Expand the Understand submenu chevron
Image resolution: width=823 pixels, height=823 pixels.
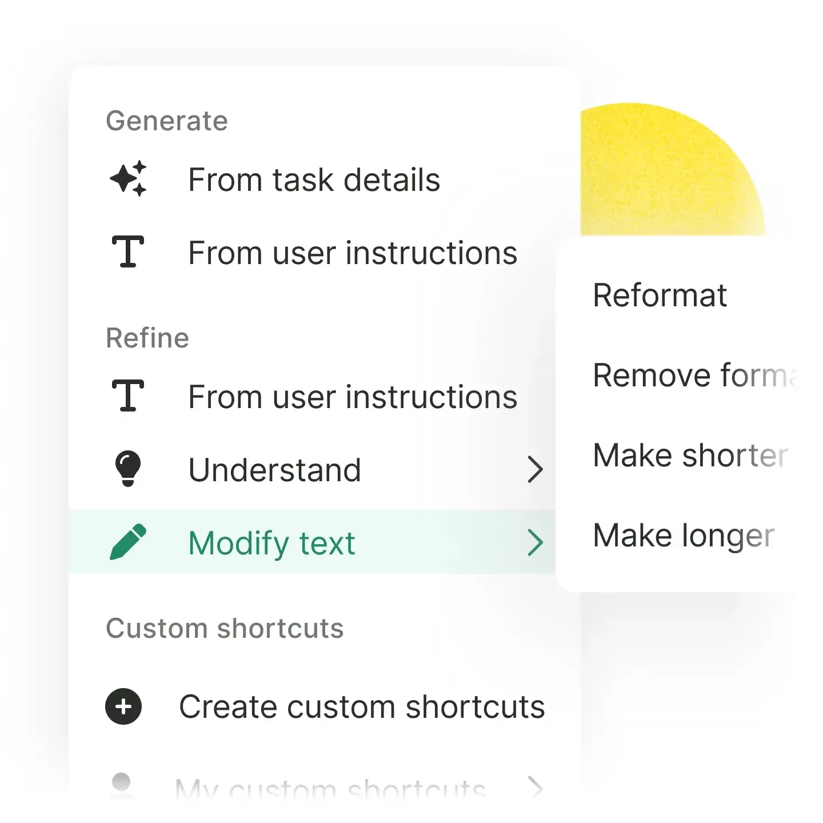[535, 470]
